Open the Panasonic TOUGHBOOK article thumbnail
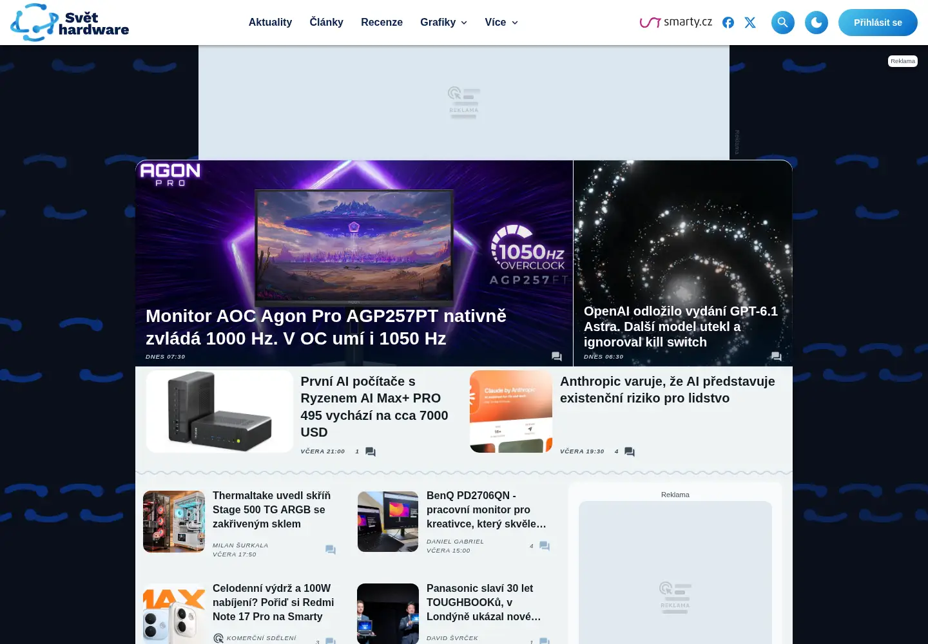This screenshot has width=928, height=644. 388,614
